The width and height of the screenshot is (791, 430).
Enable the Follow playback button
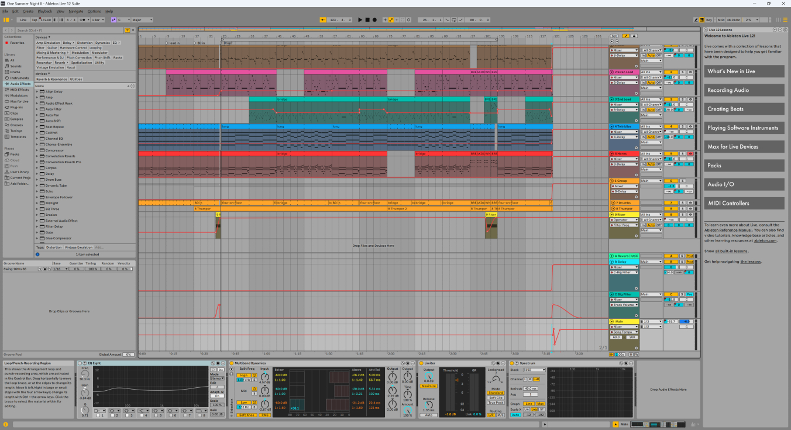point(323,20)
